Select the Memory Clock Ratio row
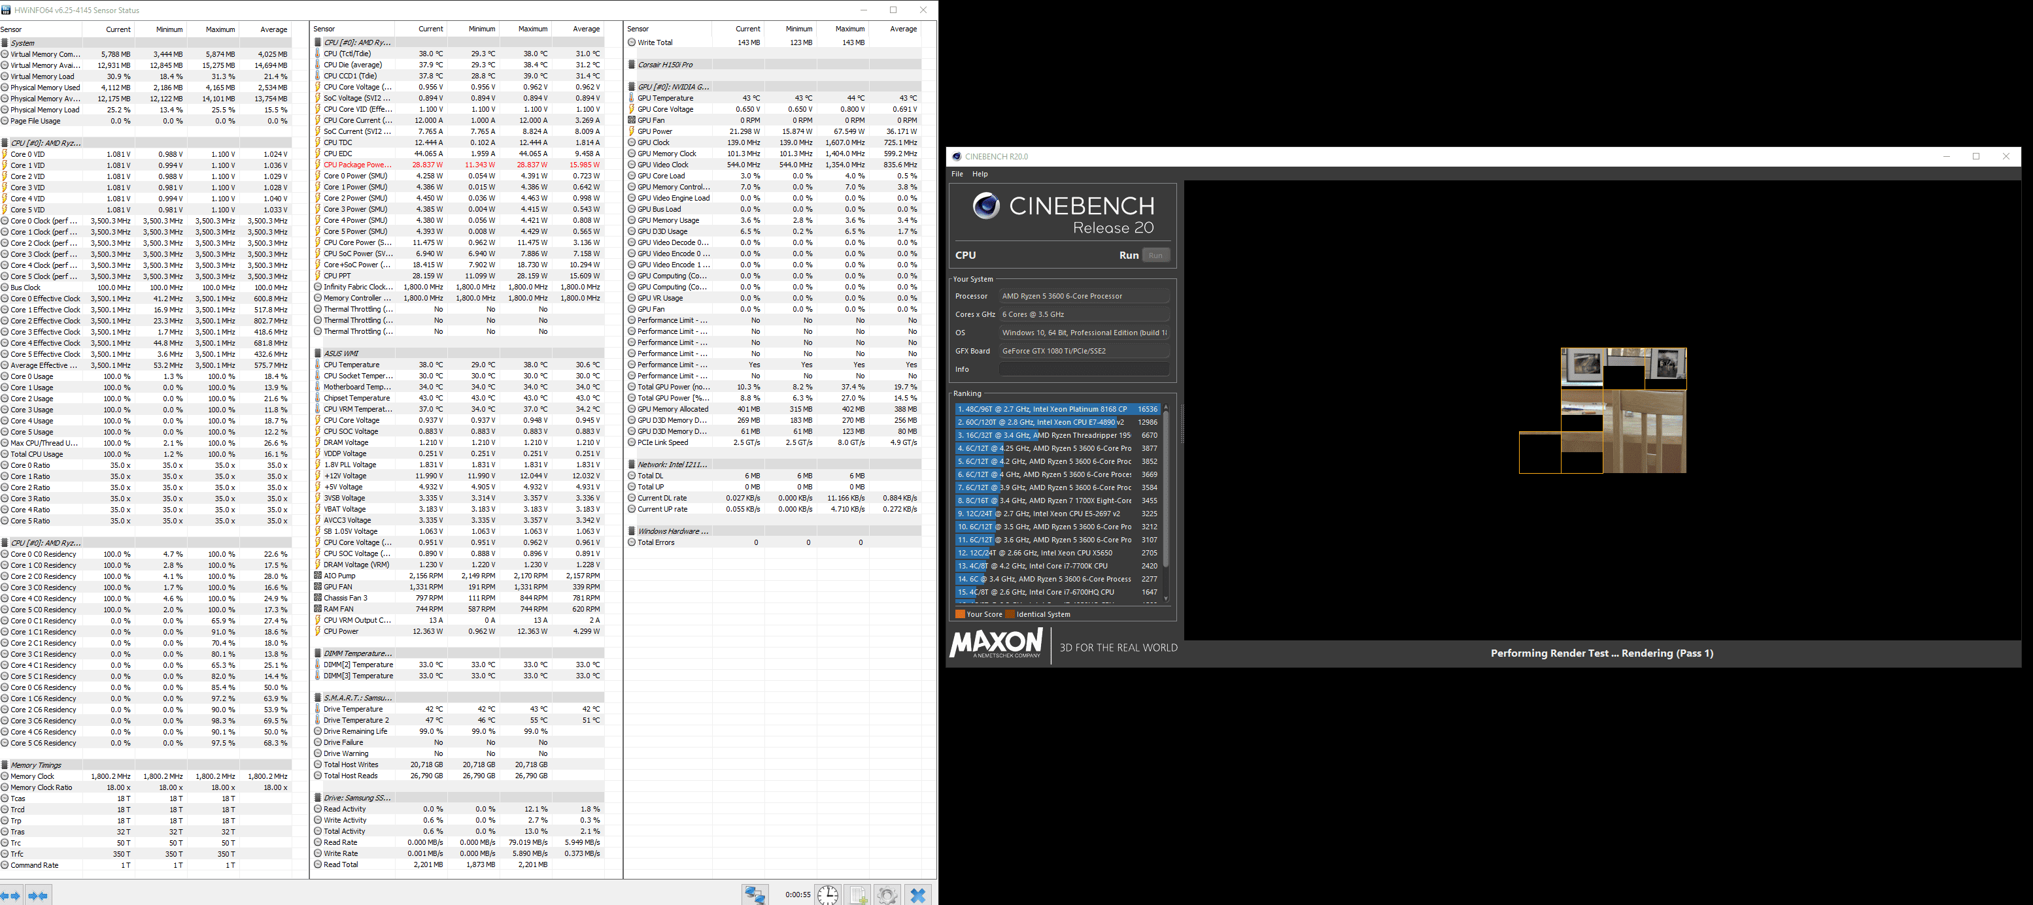 pyautogui.click(x=146, y=787)
